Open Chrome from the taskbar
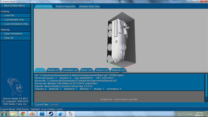Viewport: 208px width, 117px height. 23,114
